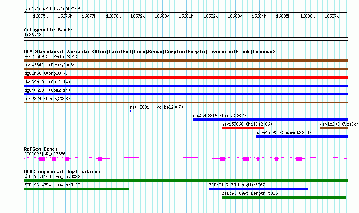Click the 16675k ruler tick label
This screenshot has height=213, width=359.
[40, 16]
